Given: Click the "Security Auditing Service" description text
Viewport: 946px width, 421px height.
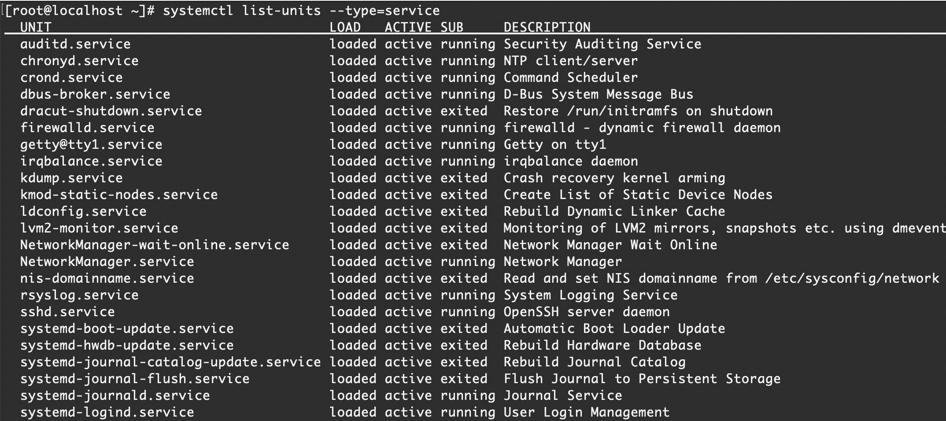Looking at the screenshot, I should tap(602, 44).
